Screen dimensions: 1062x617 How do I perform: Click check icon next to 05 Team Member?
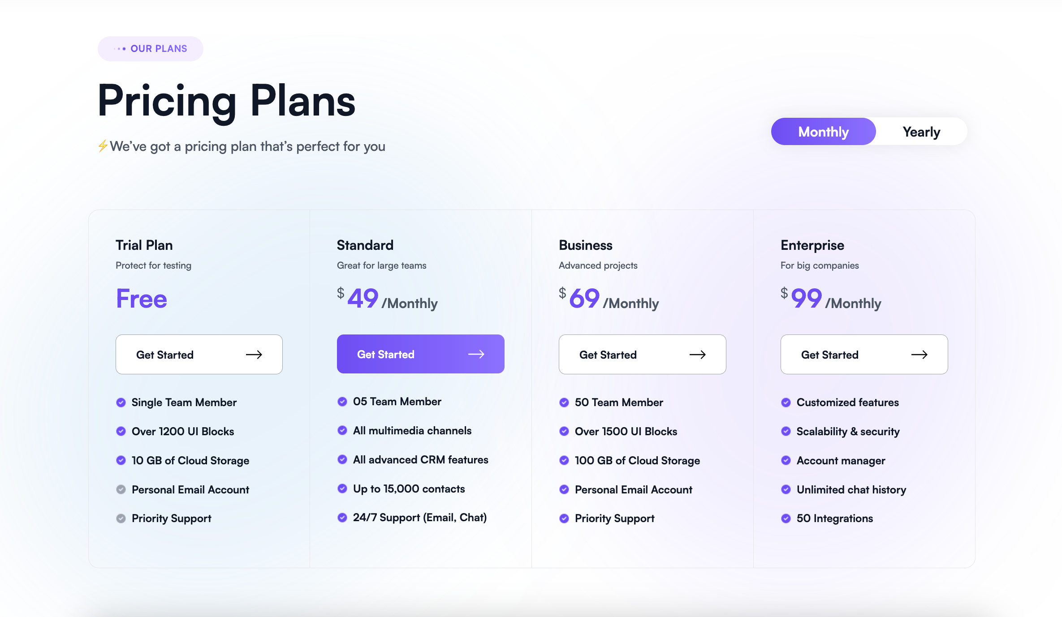tap(342, 402)
